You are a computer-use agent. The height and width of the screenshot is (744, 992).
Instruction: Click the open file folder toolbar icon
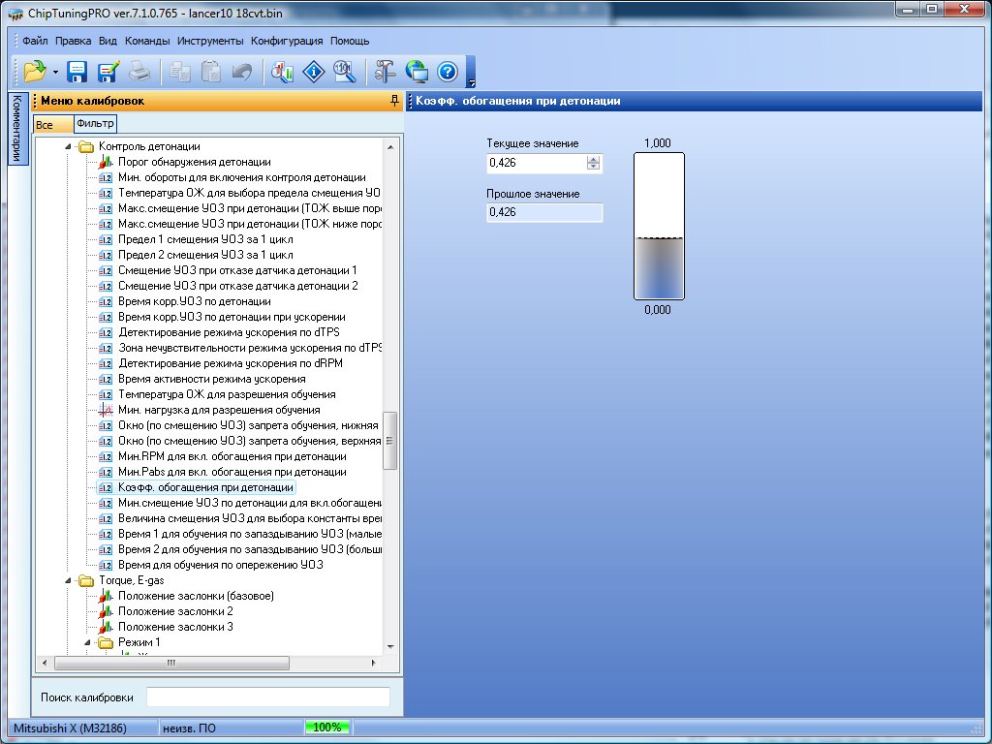click(x=34, y=71)
